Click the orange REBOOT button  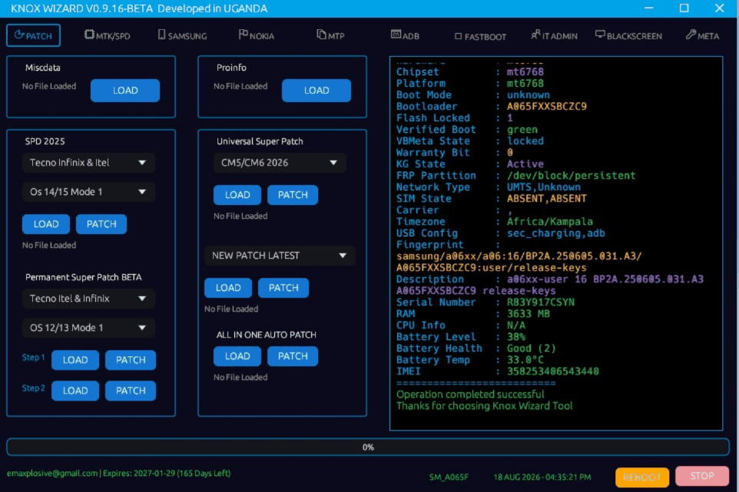point(642,477)
